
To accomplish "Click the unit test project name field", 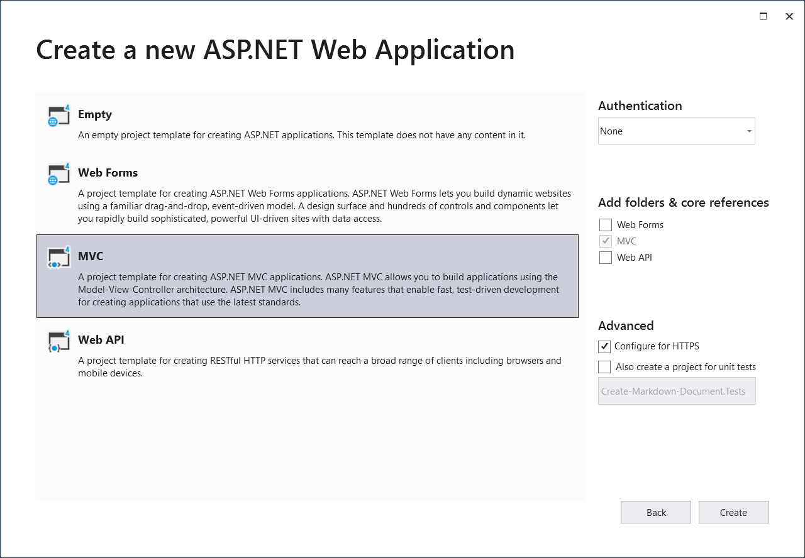I will coord(677,391).
